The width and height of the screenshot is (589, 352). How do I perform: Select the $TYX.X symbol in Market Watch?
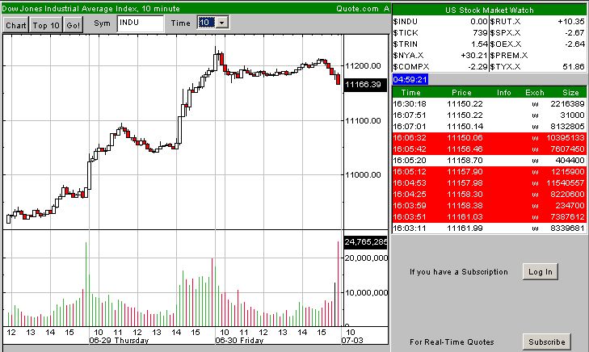click(505, 67)
